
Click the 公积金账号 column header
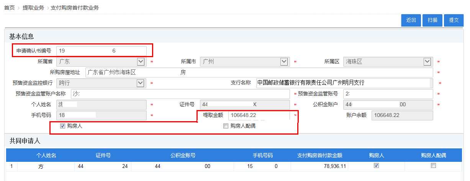(183, 155)
